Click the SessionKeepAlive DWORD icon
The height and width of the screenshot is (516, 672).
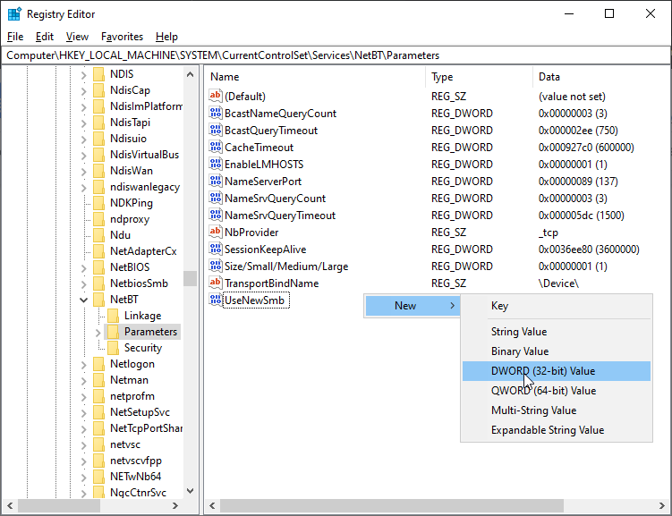point(216,249)
